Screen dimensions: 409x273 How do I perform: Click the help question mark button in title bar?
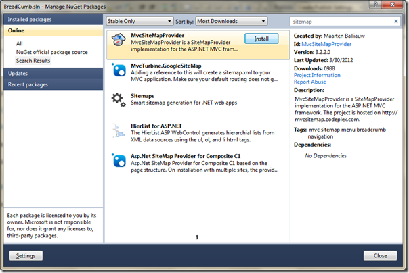376,4
